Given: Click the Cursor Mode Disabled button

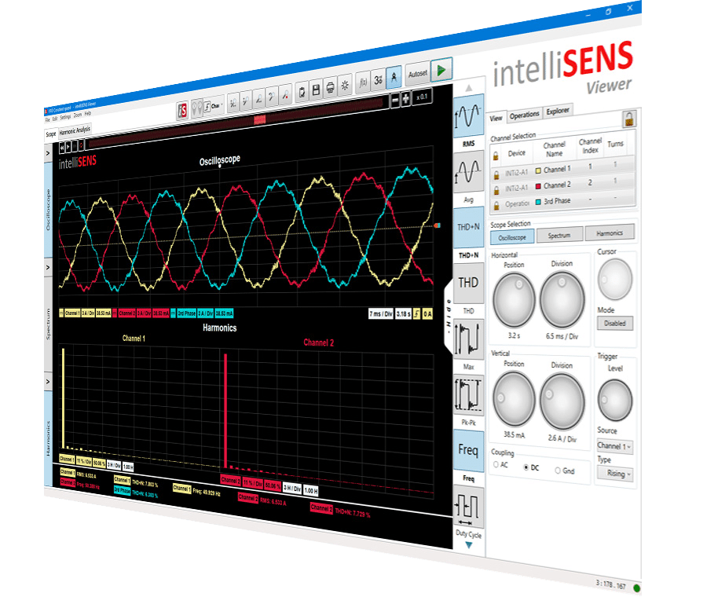Looking at the screenshot, I should click(615, 323).
